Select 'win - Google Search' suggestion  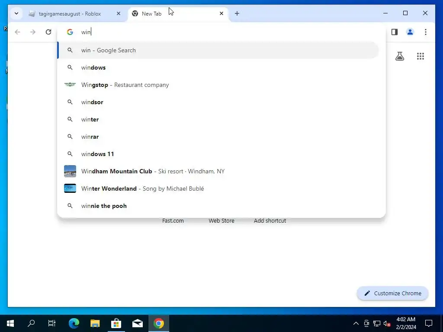click(218, 50)
